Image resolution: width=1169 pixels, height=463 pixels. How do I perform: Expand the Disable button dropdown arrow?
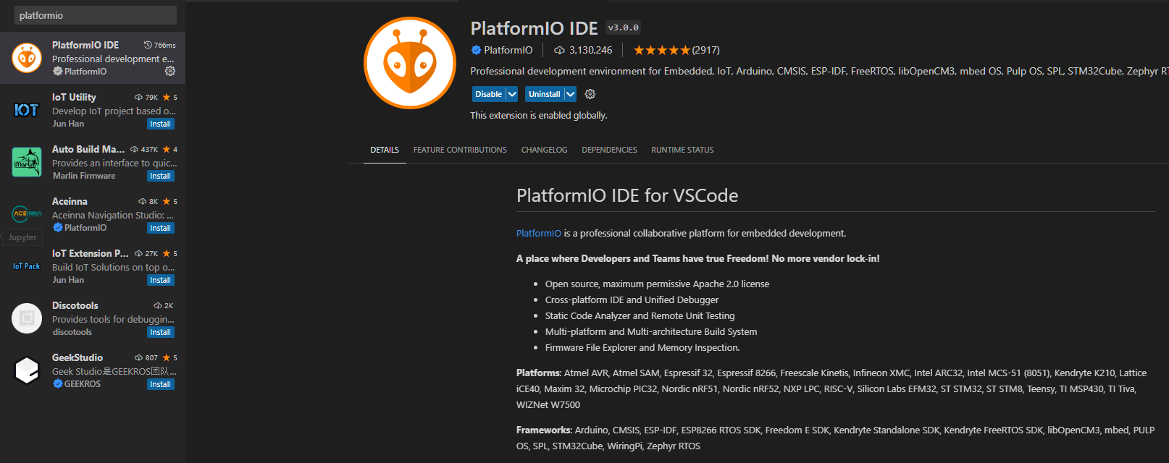point(512,94)
